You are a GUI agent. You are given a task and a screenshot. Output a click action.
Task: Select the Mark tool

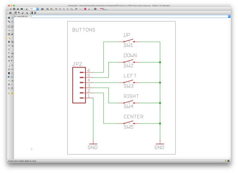[x=12, y=22]
